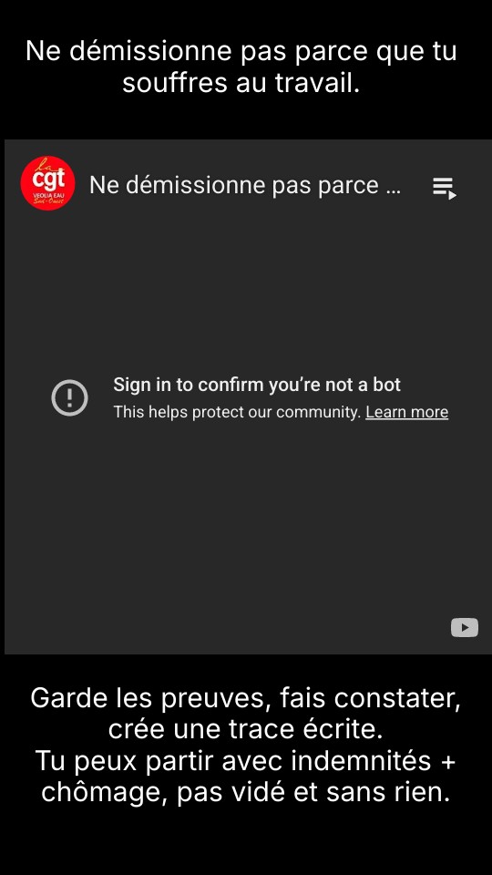Click caption line "Tu peux partir avec indemnités +"

pyautogui.click(x=245, y=761)
